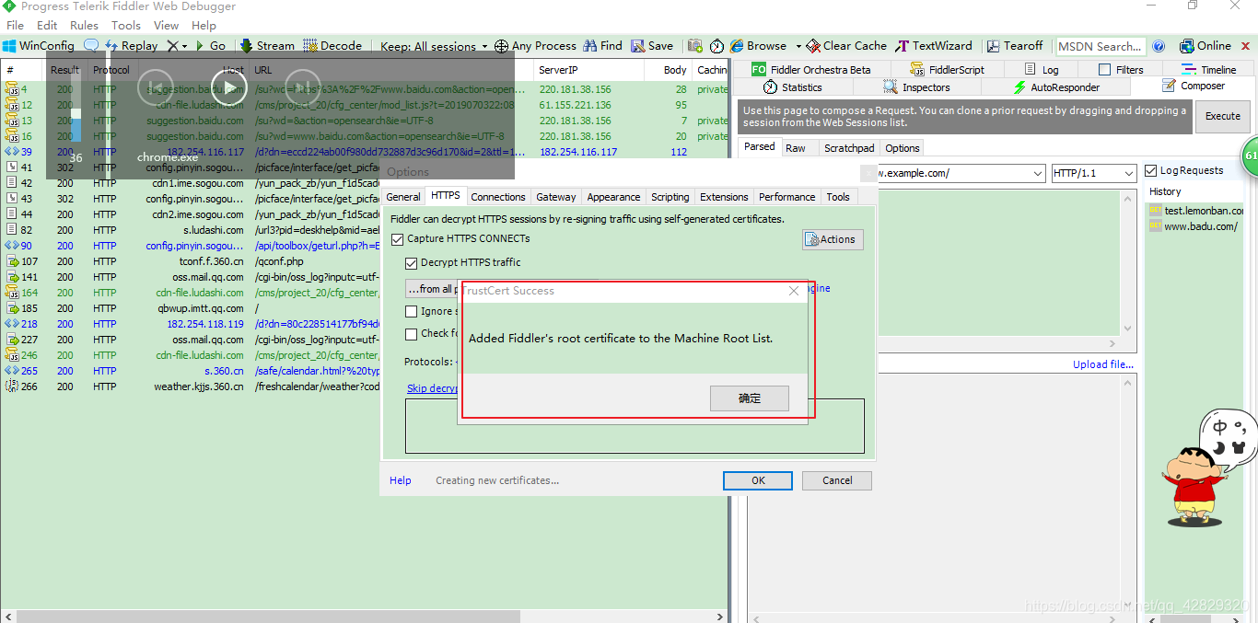Pick the Any Process target tool
Screen dimensions: 1258x623
click(x=535, y=45)
